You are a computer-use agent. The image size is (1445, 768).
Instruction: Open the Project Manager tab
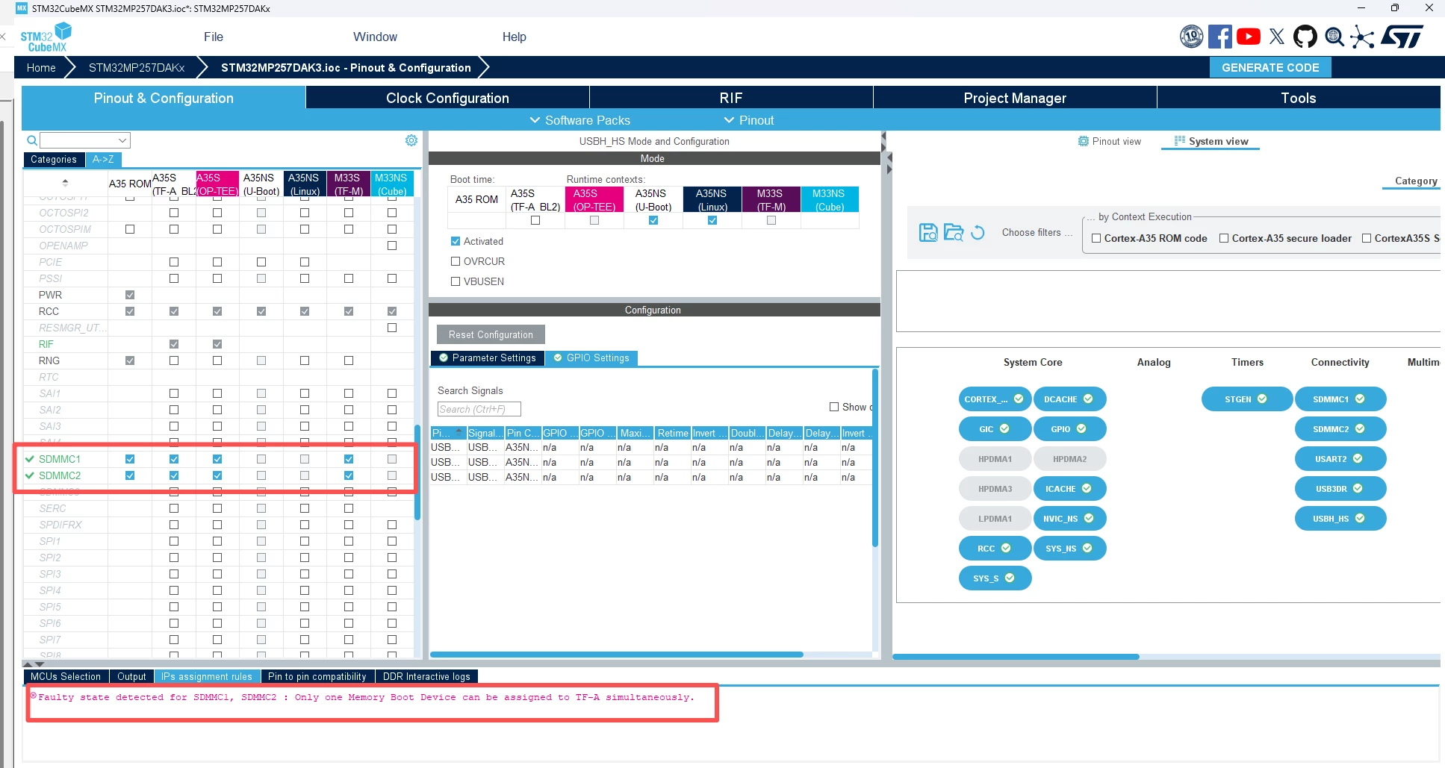pos(1015,98)
